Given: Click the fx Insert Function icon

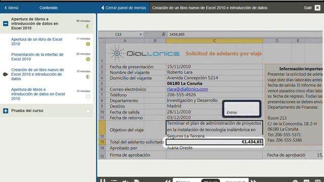Looking at the screenshot, I should pyautogui.click(x=164, y=34).
